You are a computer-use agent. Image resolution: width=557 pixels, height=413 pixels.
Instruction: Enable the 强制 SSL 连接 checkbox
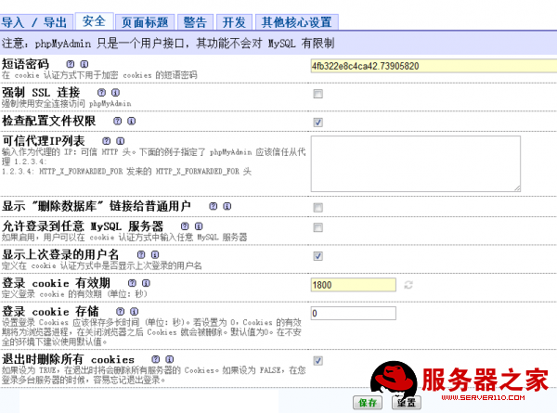coord(317,94)
